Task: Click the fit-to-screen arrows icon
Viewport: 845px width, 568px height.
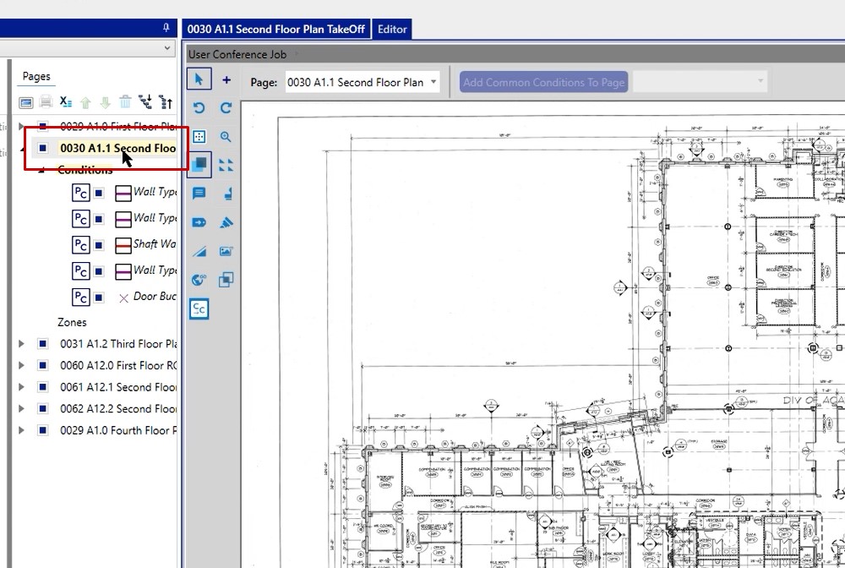Action: click(226, 165)
